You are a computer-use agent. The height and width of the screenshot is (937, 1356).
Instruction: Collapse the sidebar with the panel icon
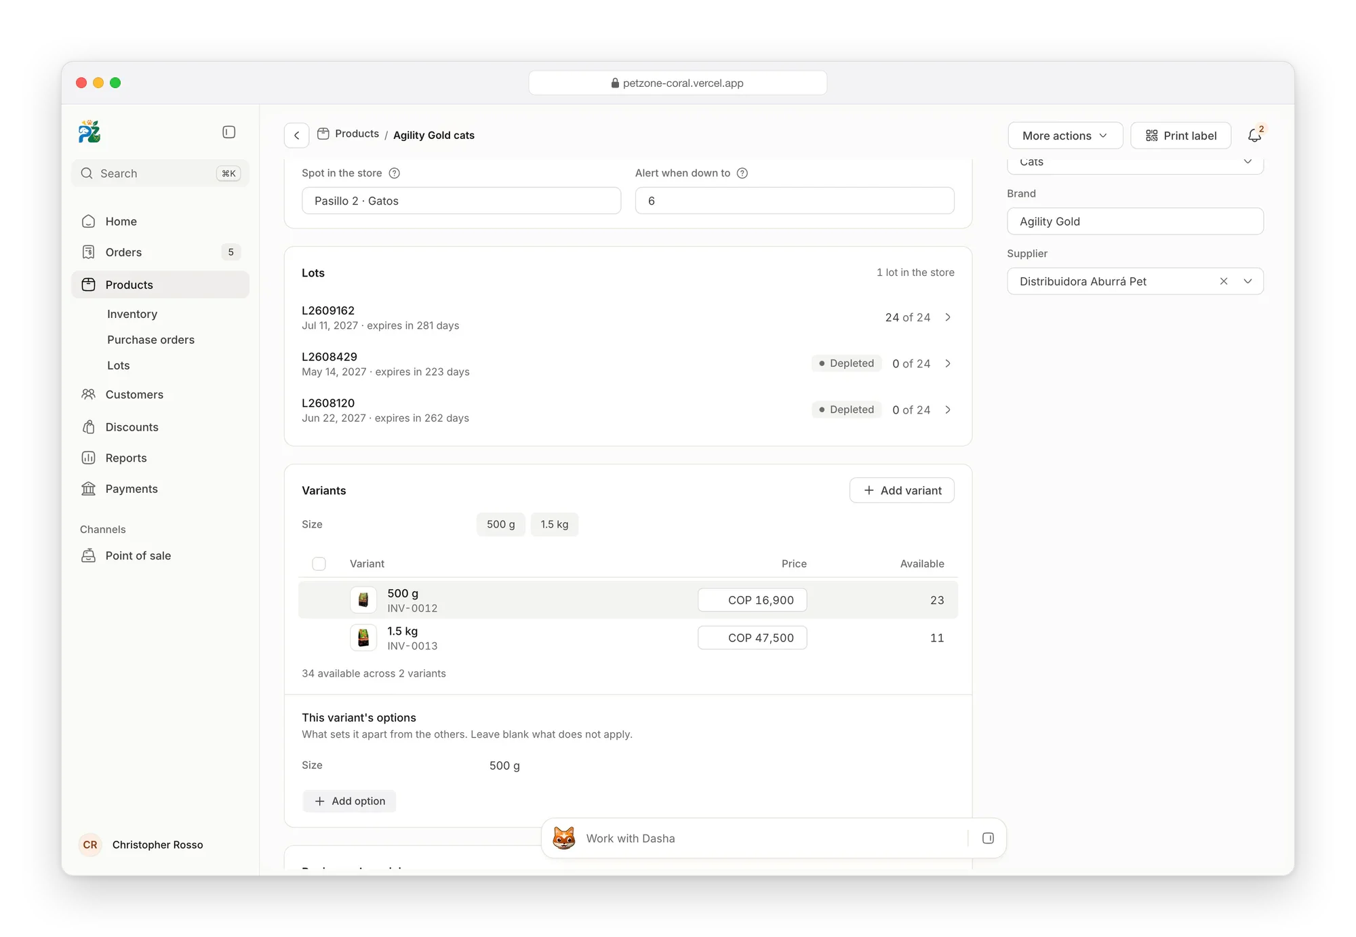tap(229, 132)
